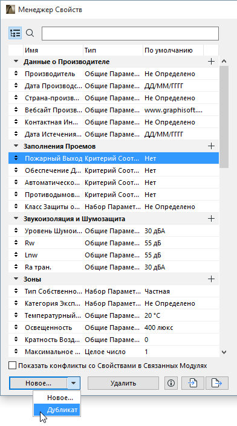237x426 pixels.
Task: Toggle the tree list view icon
Action: pyautogui.click(x=15, y=33)
